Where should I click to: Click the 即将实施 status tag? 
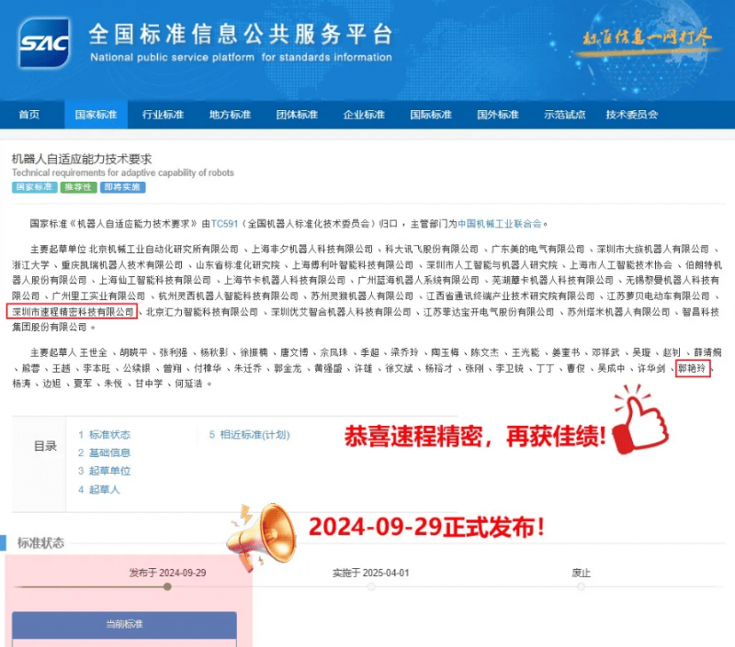(122, 187)
